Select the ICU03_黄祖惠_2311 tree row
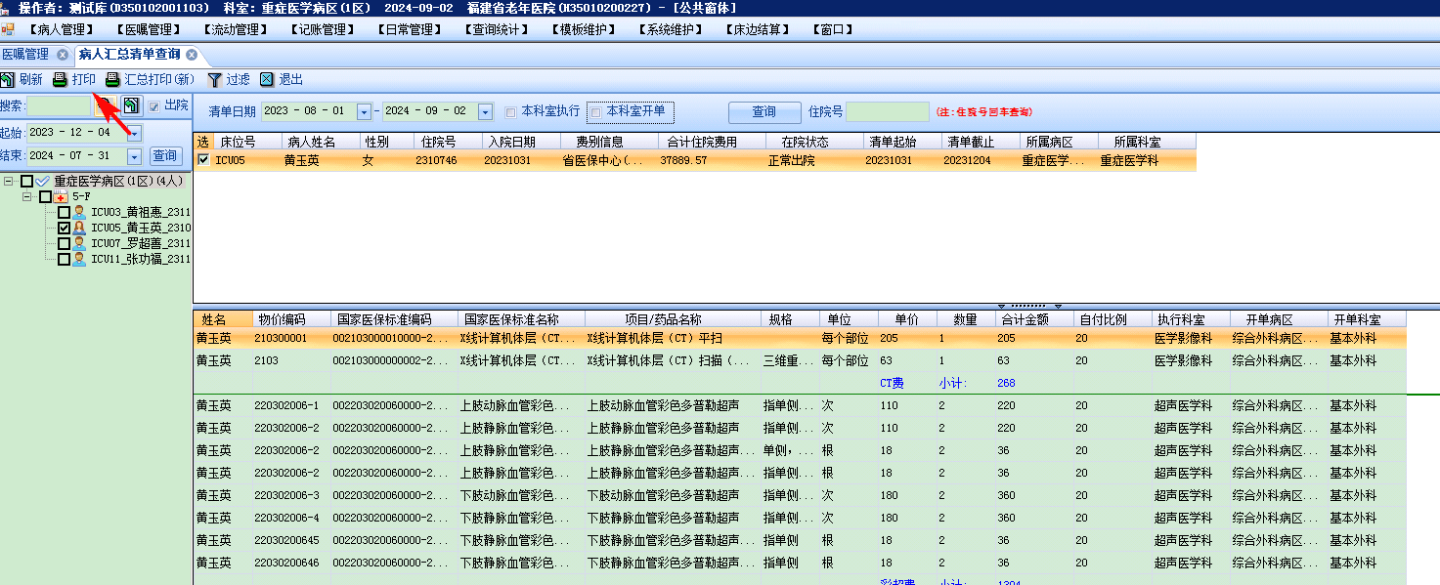This screenshot has width=1440, height=585. [140, 213]
